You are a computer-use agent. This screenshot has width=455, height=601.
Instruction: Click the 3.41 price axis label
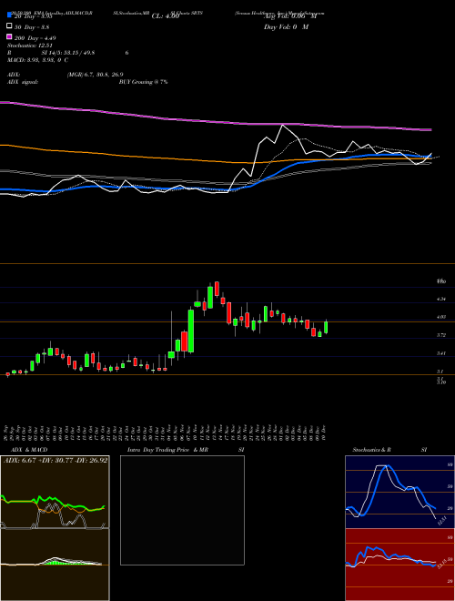point(440,353)
